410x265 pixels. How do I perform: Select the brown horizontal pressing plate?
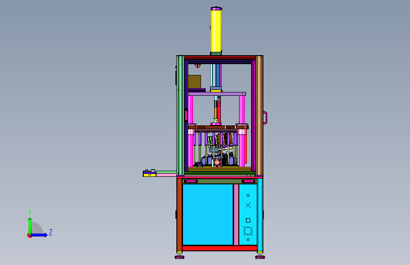click(x=218, y=127)
